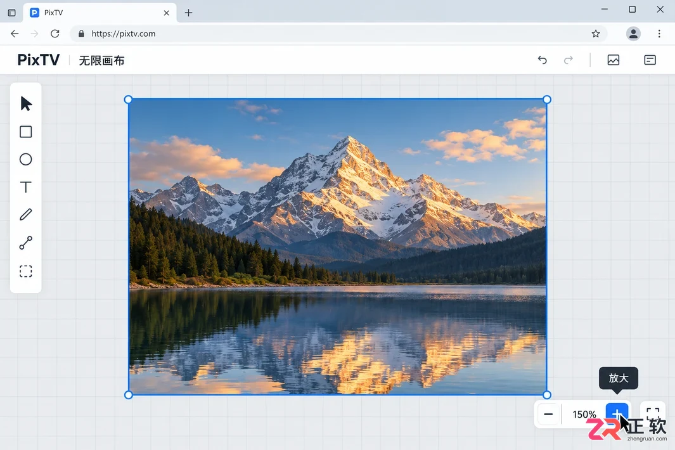Open the notes panel icon in header
Screen dimensions: 675x450
650,60
